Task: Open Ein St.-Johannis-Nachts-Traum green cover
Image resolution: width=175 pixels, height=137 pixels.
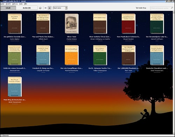Action: coord(100,55)
